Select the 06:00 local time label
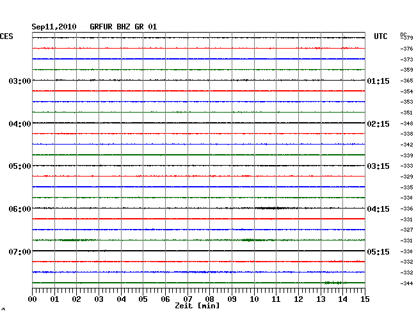 (x=20, y=209)
